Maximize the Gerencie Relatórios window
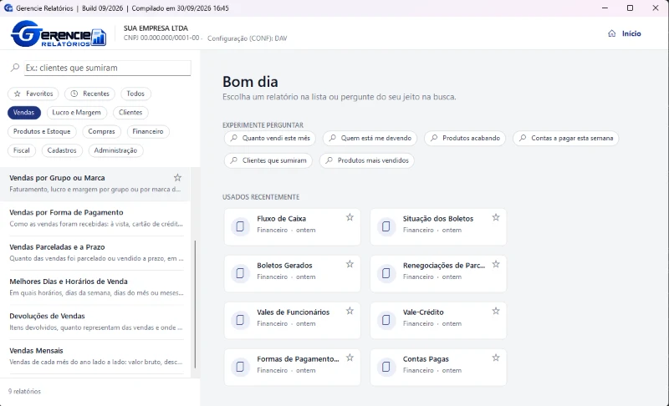Screen dimensions: 669x406 pos(630,8)
